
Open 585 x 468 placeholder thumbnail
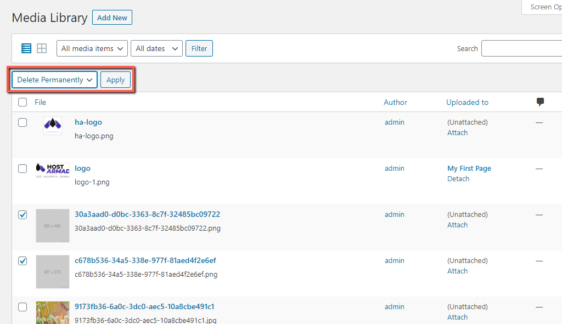(53, 226)
